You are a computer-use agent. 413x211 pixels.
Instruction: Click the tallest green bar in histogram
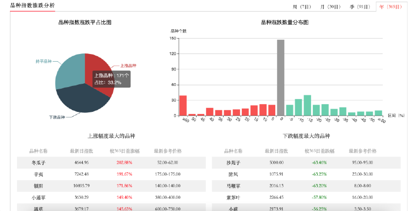pos(307,105)
